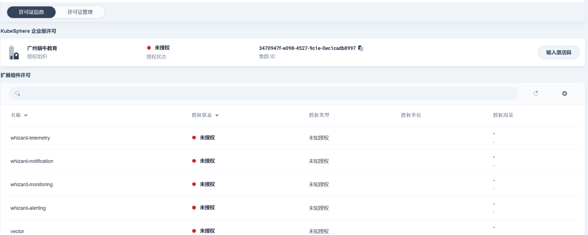Image resolution: width=588 pixels, height=235 pixels.
Task: Click 未知授权 type for whizard-alerting
Action: click(x=319, y=208)
